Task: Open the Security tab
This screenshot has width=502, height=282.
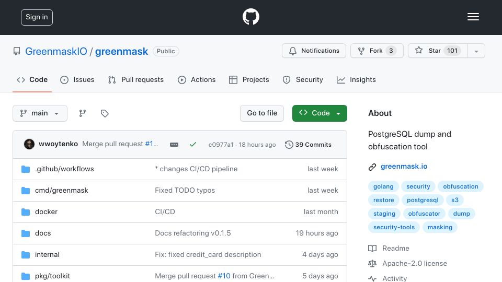Action: pos(303,79)
